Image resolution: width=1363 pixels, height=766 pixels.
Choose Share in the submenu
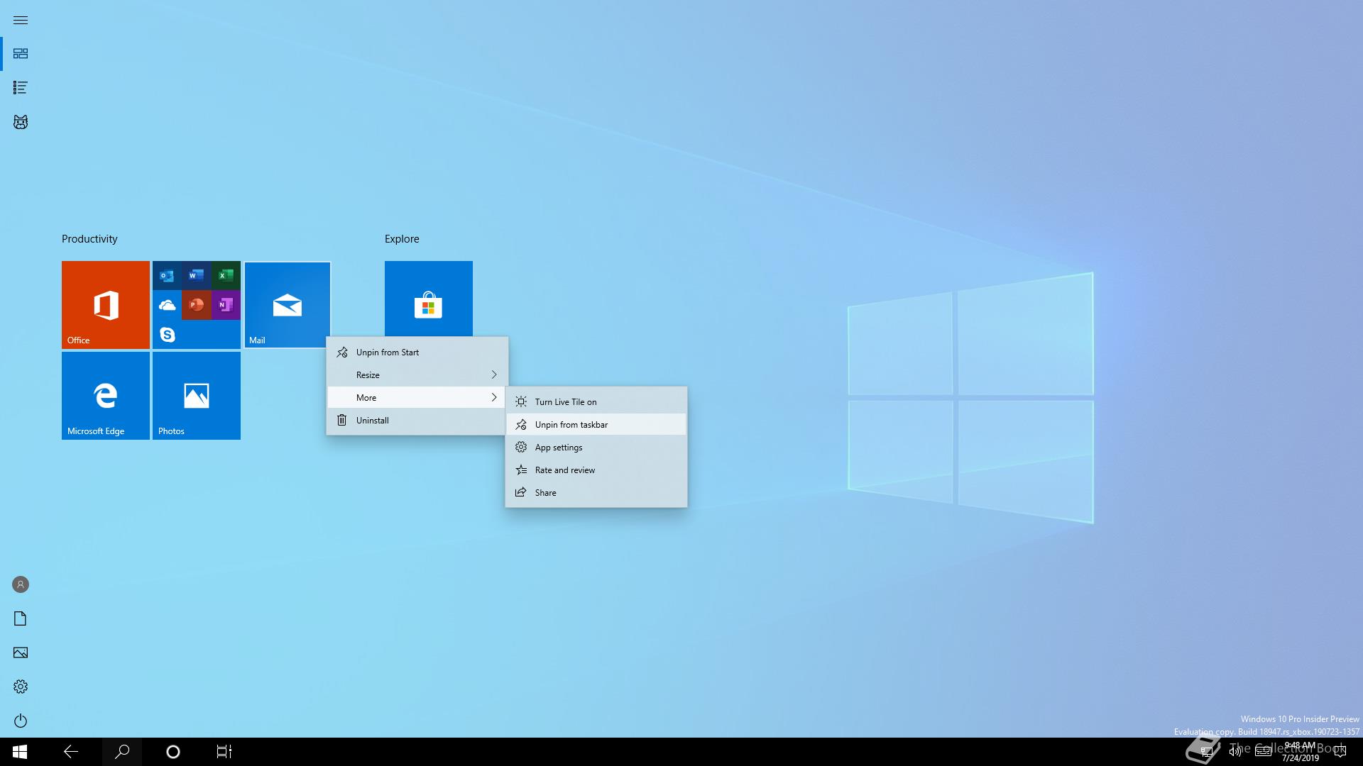(596, 493)
